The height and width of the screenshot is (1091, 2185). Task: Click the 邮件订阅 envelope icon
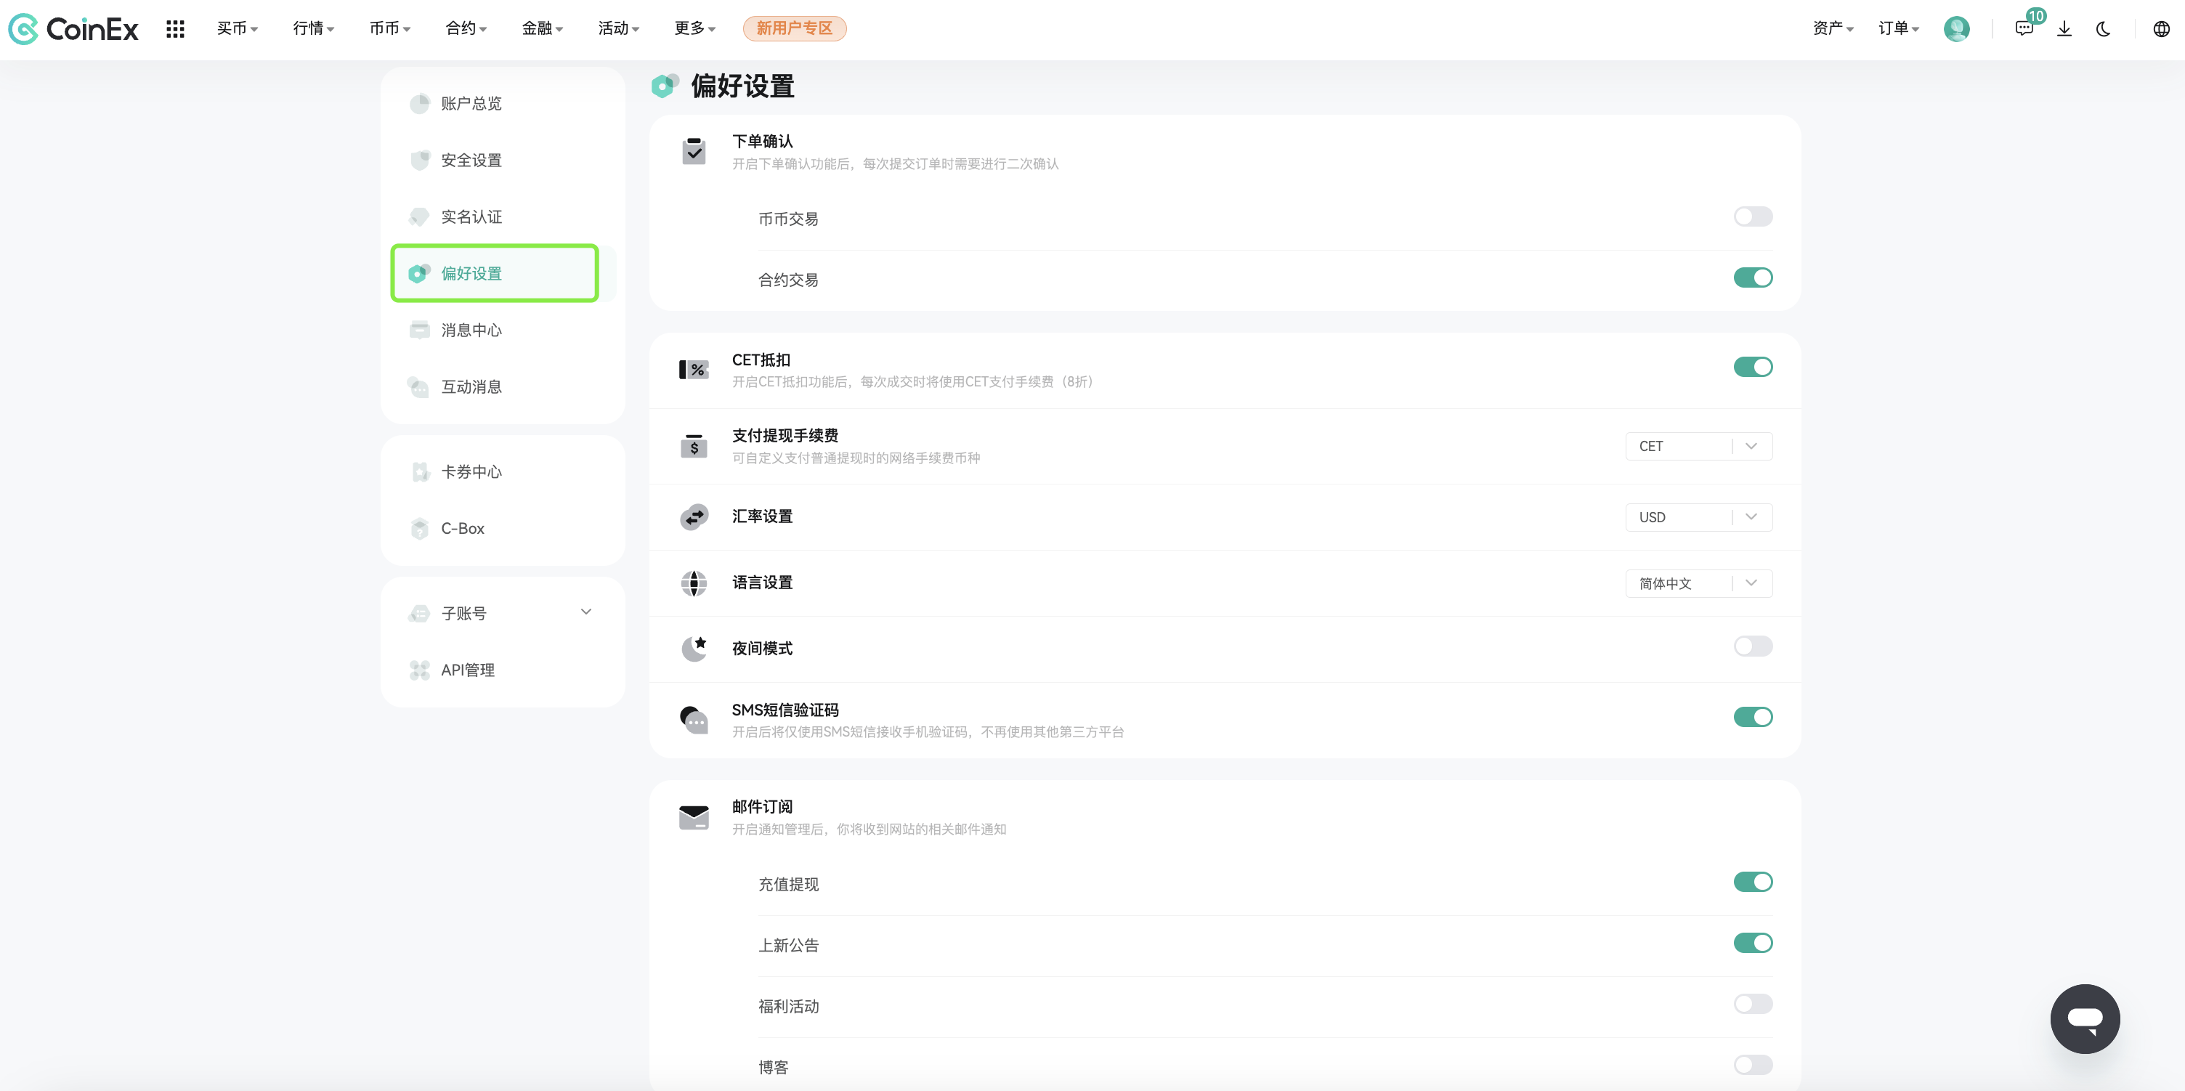[x=694, y=817]
